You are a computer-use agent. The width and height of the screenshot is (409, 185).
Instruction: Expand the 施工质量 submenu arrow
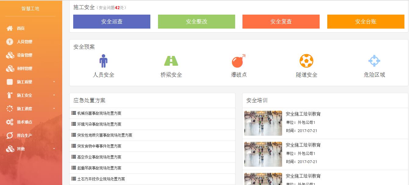[x=54, y=82]
